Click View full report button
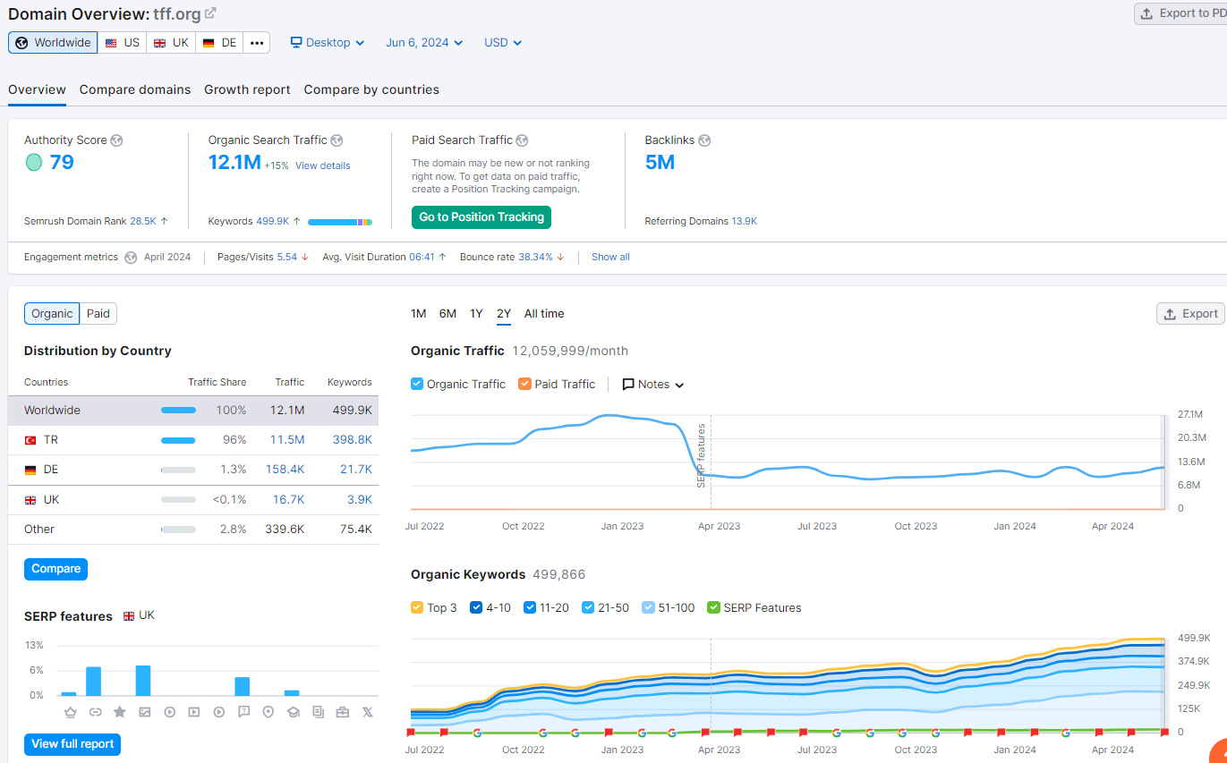Image resolution: width=1227 pixels, height=763 pixels. 72,744
